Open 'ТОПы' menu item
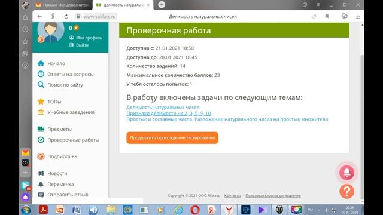 (54, 102)
